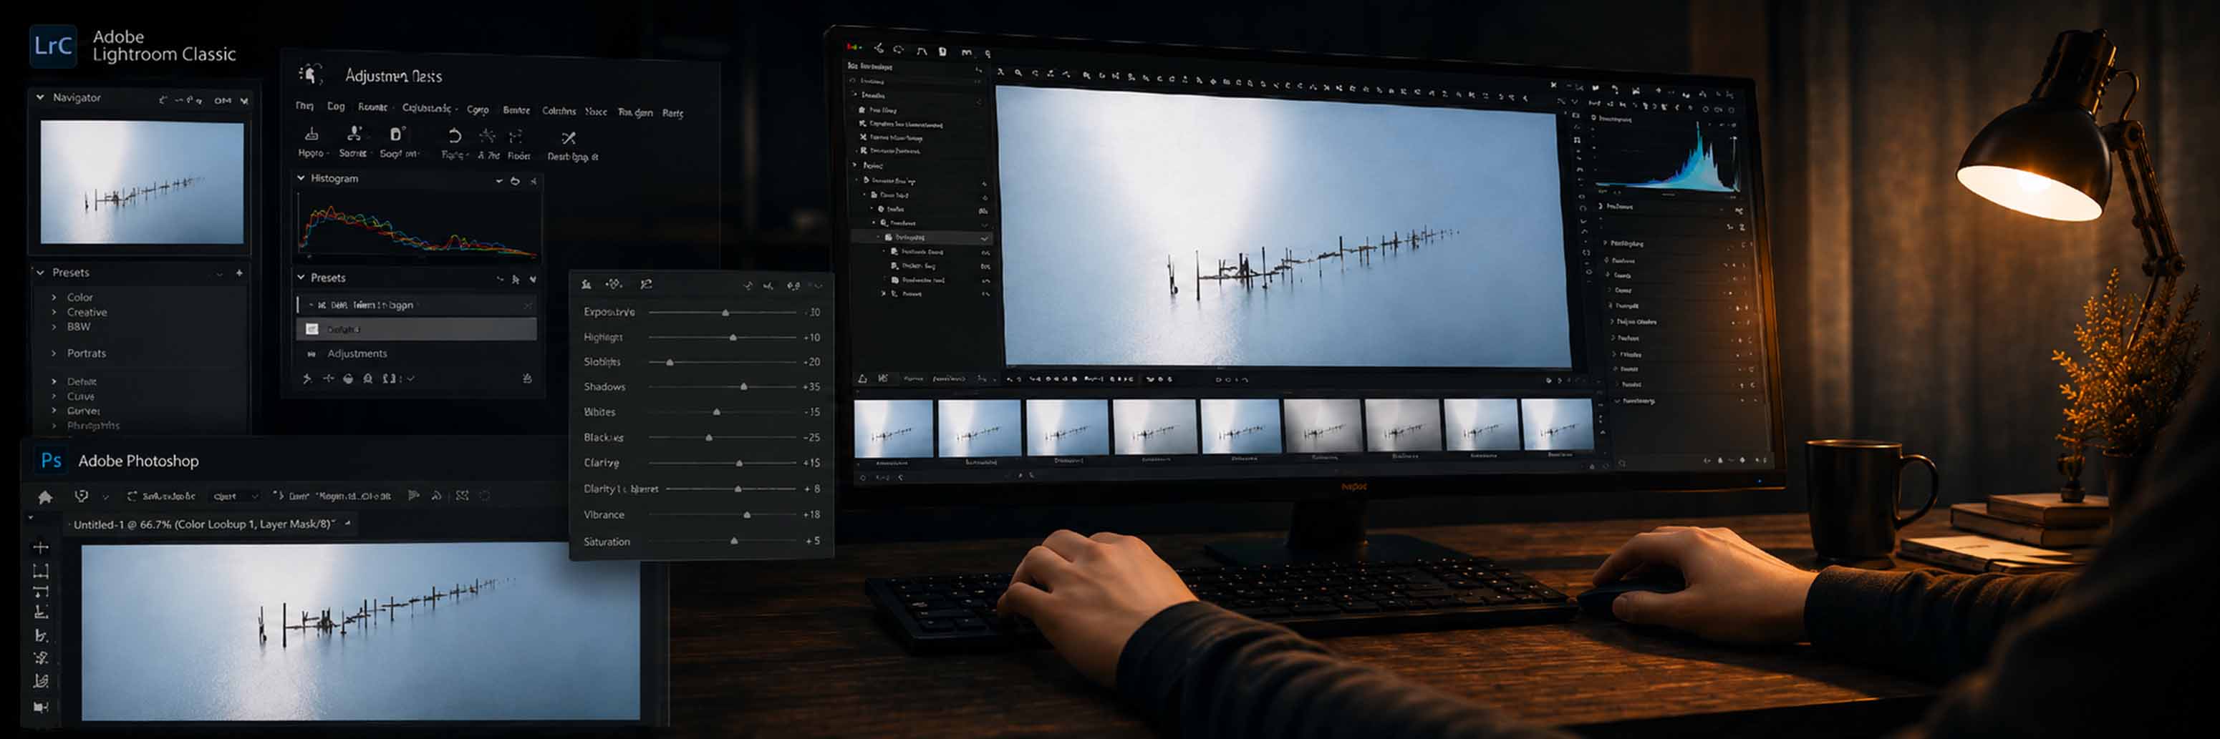Click the flag icon in Photoshop options bar
Image resolution: width=2220 pixels, height=739 pixels.
click(414, 495)
